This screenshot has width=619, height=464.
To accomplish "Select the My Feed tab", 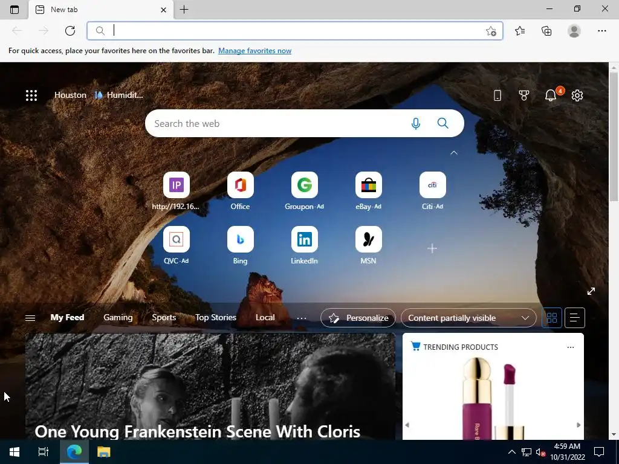I will click(67, 317).
